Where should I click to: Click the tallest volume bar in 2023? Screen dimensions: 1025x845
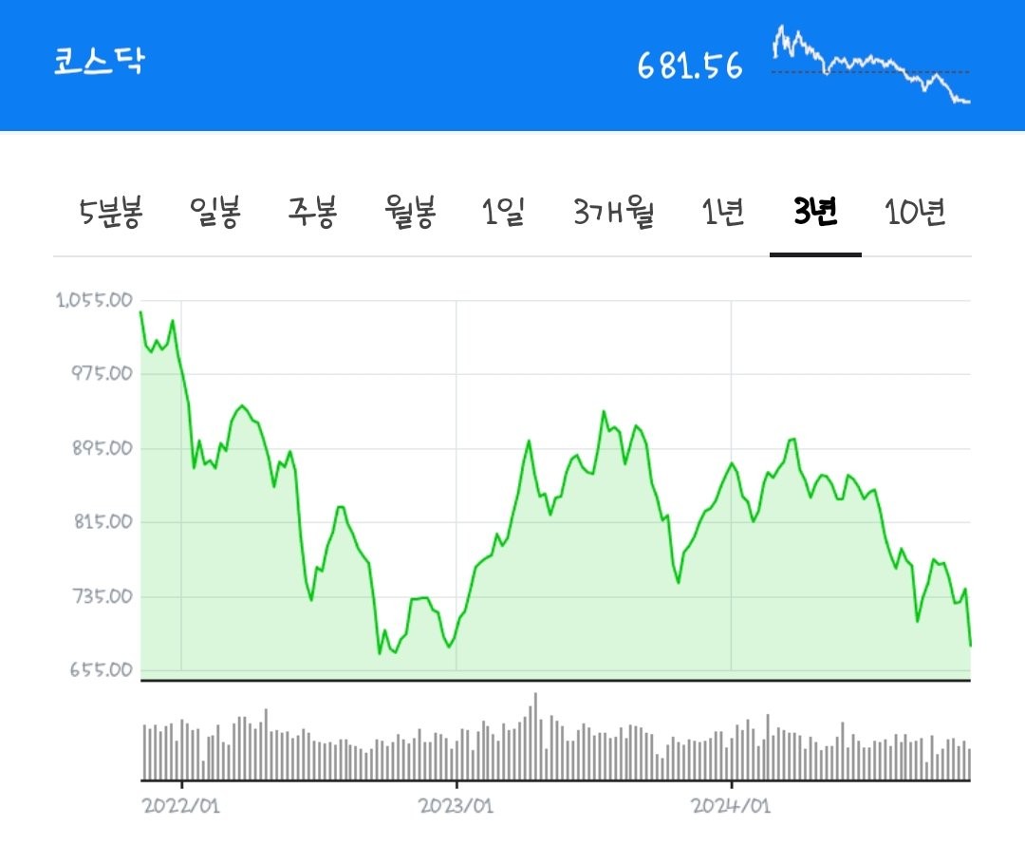[535, 736]
